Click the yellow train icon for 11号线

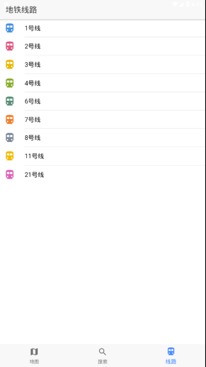coord(9,156)
